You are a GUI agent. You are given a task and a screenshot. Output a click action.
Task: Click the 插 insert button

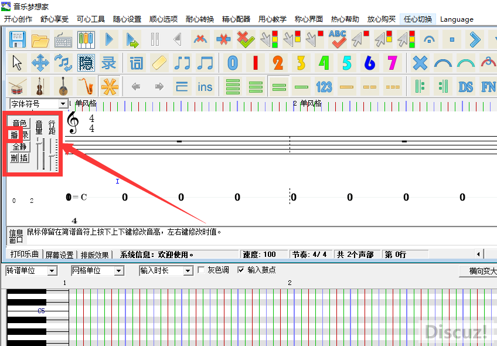[x=24, y=158]
